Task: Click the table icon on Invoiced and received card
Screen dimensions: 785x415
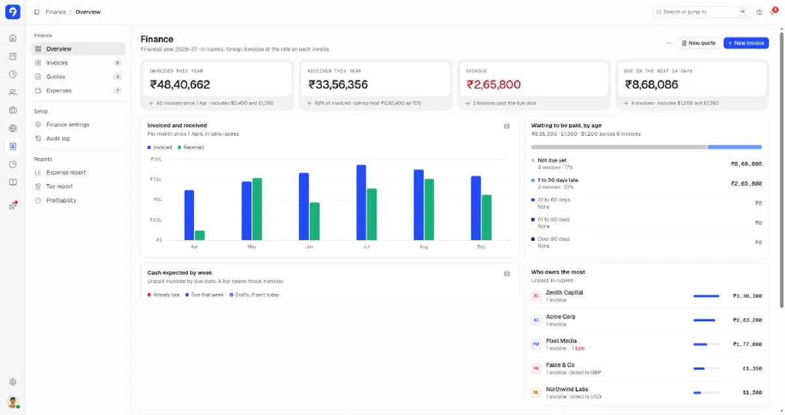Action: [x=507, y=126]
